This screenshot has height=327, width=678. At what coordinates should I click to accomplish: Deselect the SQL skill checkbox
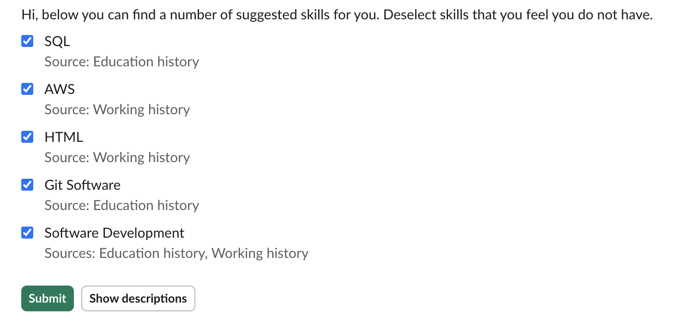pos(27,41)
